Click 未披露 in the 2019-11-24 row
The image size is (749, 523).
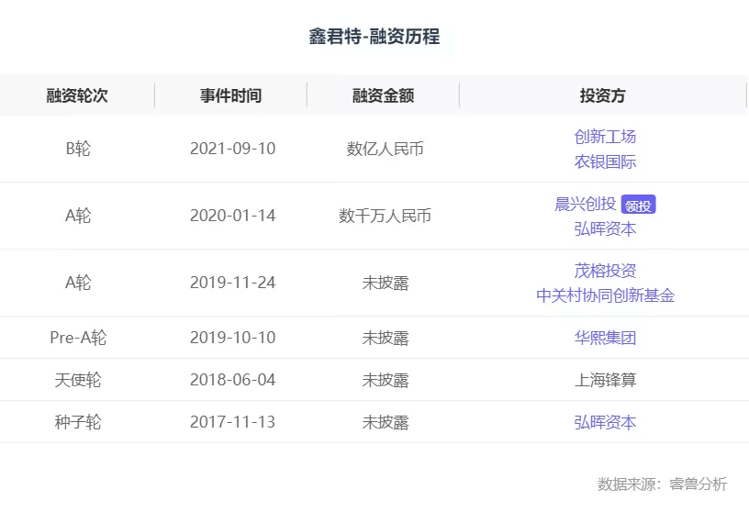point(385,283)
